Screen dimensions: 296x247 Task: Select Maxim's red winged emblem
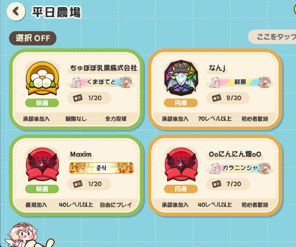[42, 165]
